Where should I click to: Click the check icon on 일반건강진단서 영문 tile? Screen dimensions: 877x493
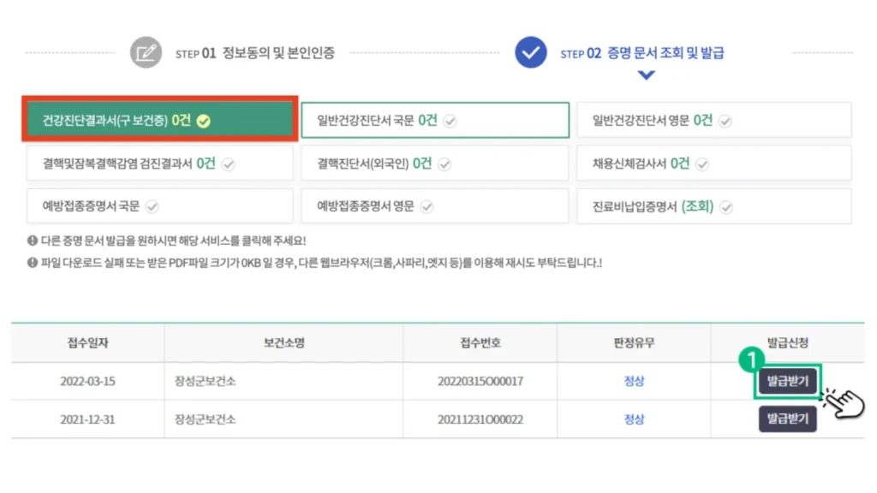(x=725, y=121)
